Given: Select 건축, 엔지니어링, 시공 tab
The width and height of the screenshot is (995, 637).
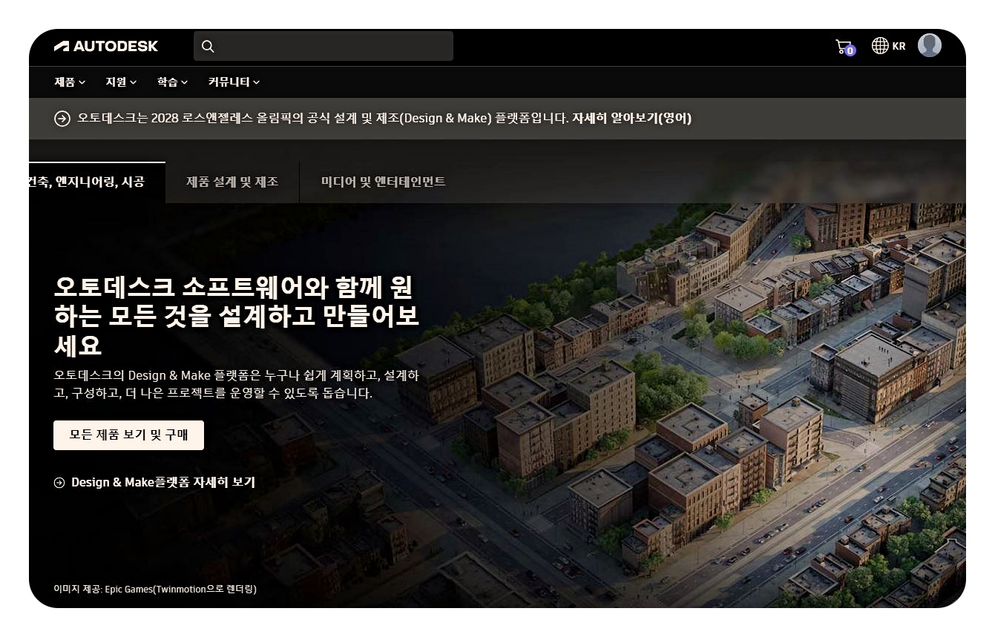Looking at the screenshot, I should tap(97, 182).
